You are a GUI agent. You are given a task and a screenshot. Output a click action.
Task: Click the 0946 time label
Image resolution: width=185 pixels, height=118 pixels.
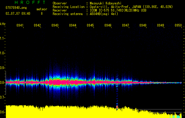(x=108, y=26)
